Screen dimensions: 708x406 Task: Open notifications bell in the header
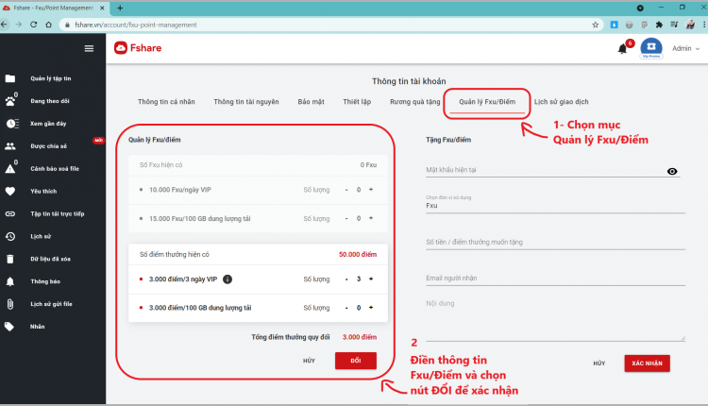tap(622, 49)
